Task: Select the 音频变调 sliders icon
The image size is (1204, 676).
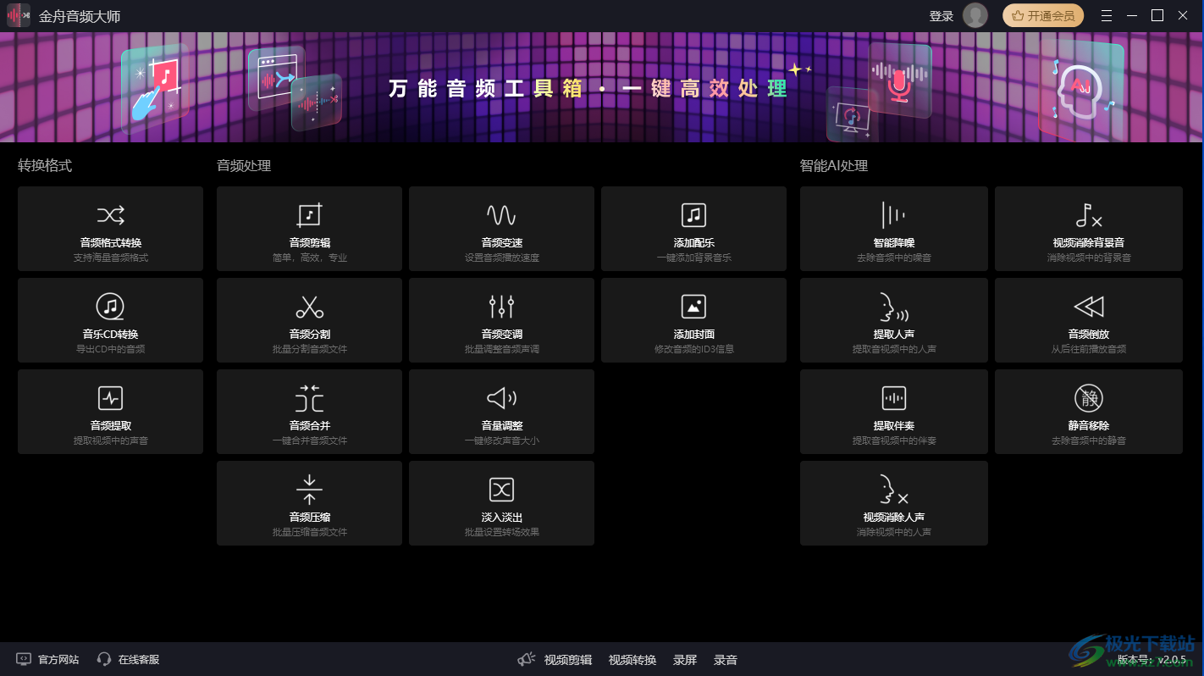Action: click(501, 306)
